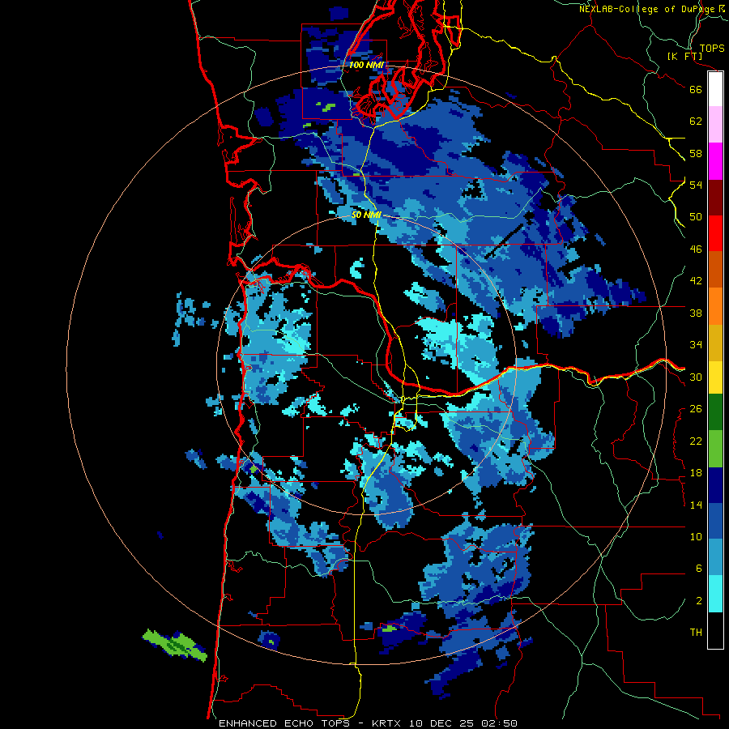Screen dimensions: 729x729
Task: Click the '50 NMI' range ring label
Action: (366, 215)
